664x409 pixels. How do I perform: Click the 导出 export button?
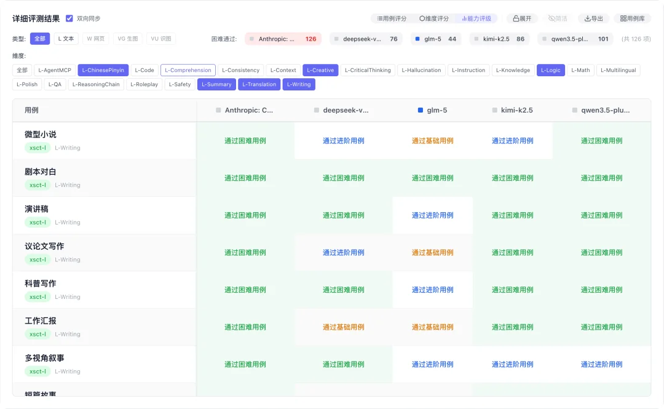tap(593, 18)
